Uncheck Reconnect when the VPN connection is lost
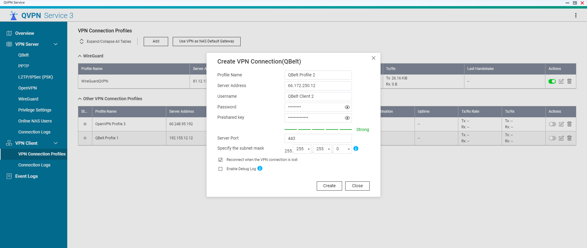587x248 pixels. (x=220, y=160)
